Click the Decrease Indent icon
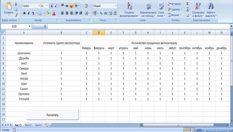Image resolution: width=233 pixels, height=132 pixels. pyautogui.click(x=76, y=13)
